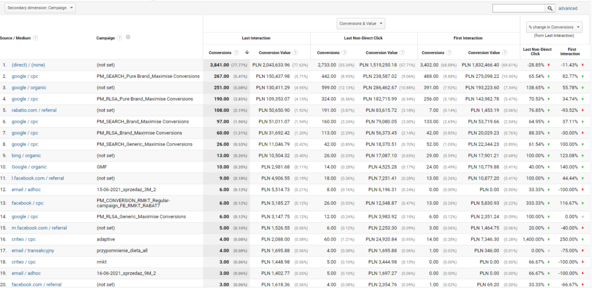Open help icon for Last Interaction Conversions
The height and width of the screenshot is (288, 592).
coord(236,53)
